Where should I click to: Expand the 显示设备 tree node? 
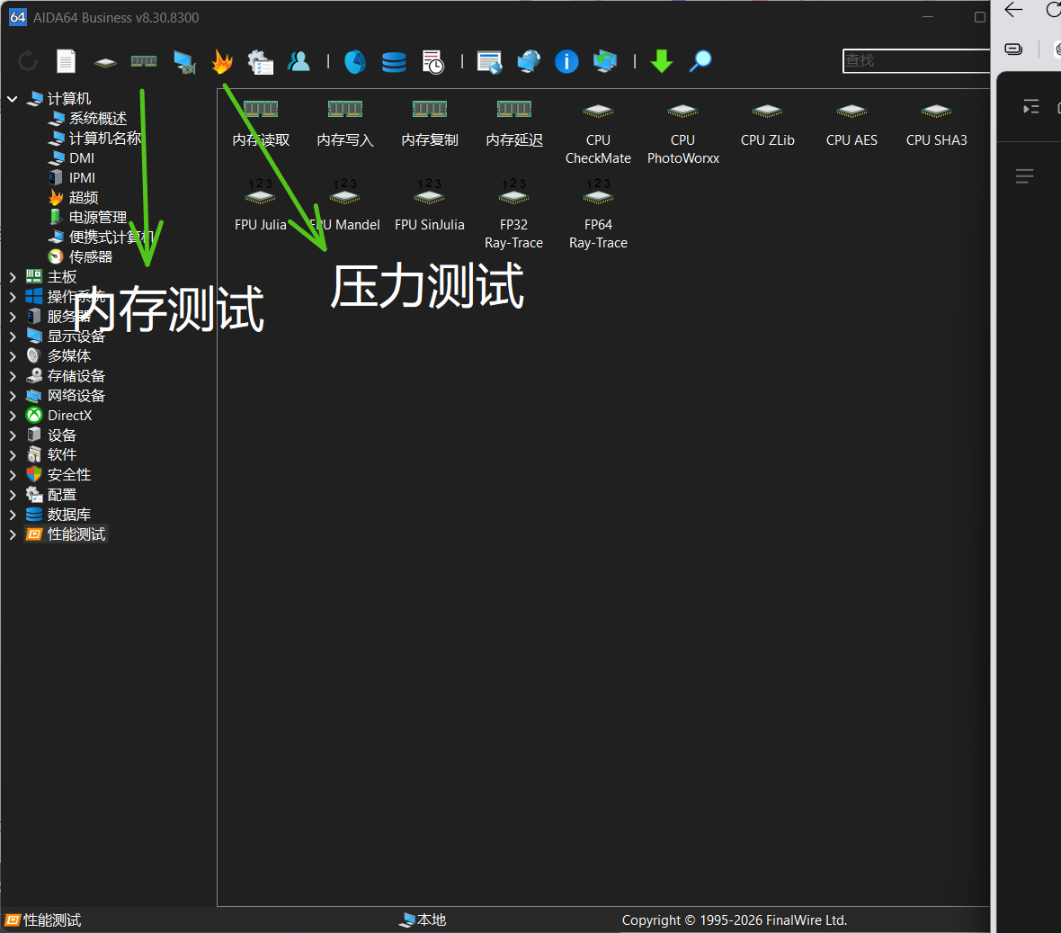[13, 336]
